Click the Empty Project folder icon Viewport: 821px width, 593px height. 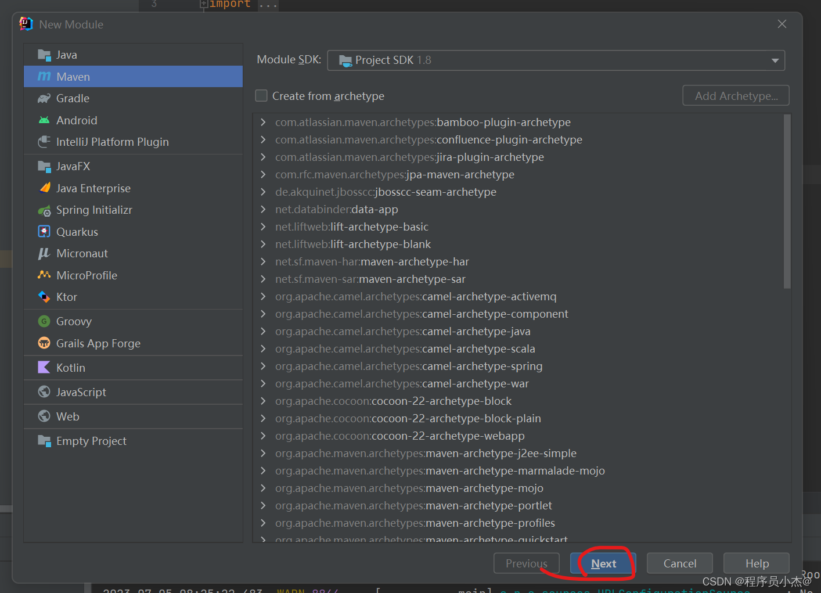[44, 440]
